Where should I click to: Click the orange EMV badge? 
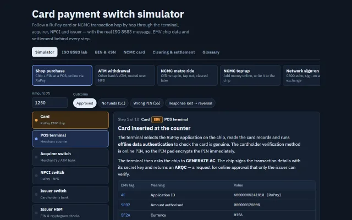click(157, 119)
